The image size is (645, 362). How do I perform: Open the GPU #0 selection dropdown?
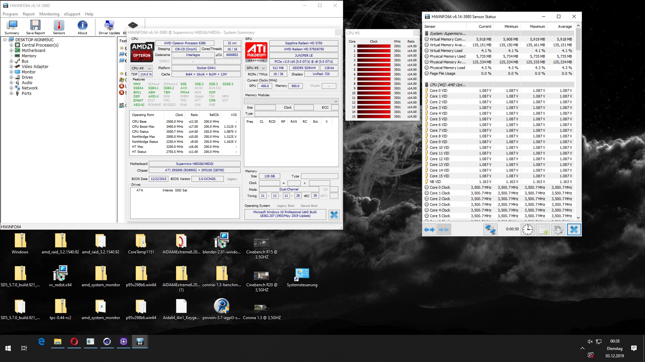pos(256,68)
